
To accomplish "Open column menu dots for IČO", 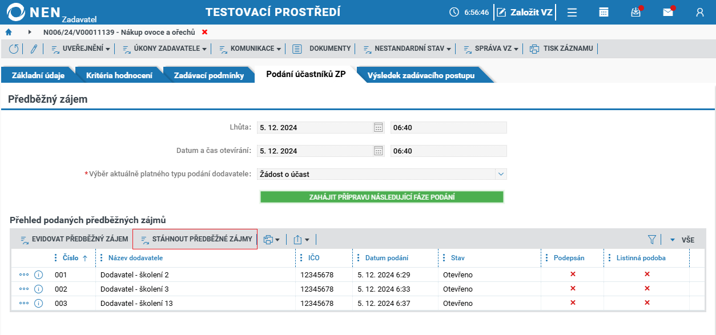I will [x=301, y=258].
